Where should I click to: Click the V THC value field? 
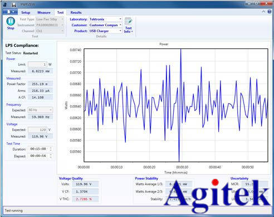(85, 199)
